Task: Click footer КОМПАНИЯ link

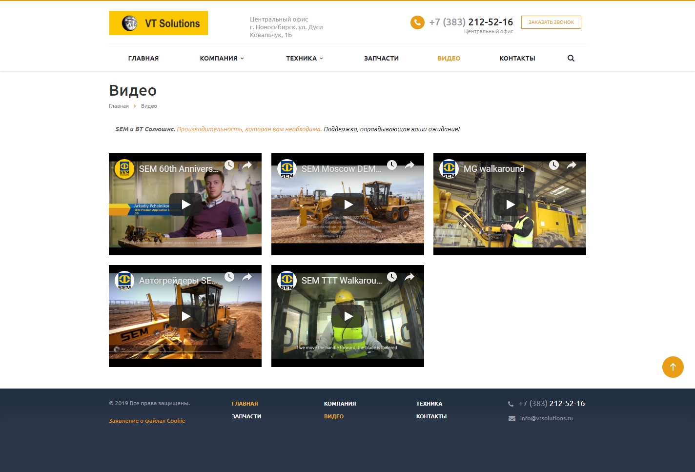Action: pos(340,404)
